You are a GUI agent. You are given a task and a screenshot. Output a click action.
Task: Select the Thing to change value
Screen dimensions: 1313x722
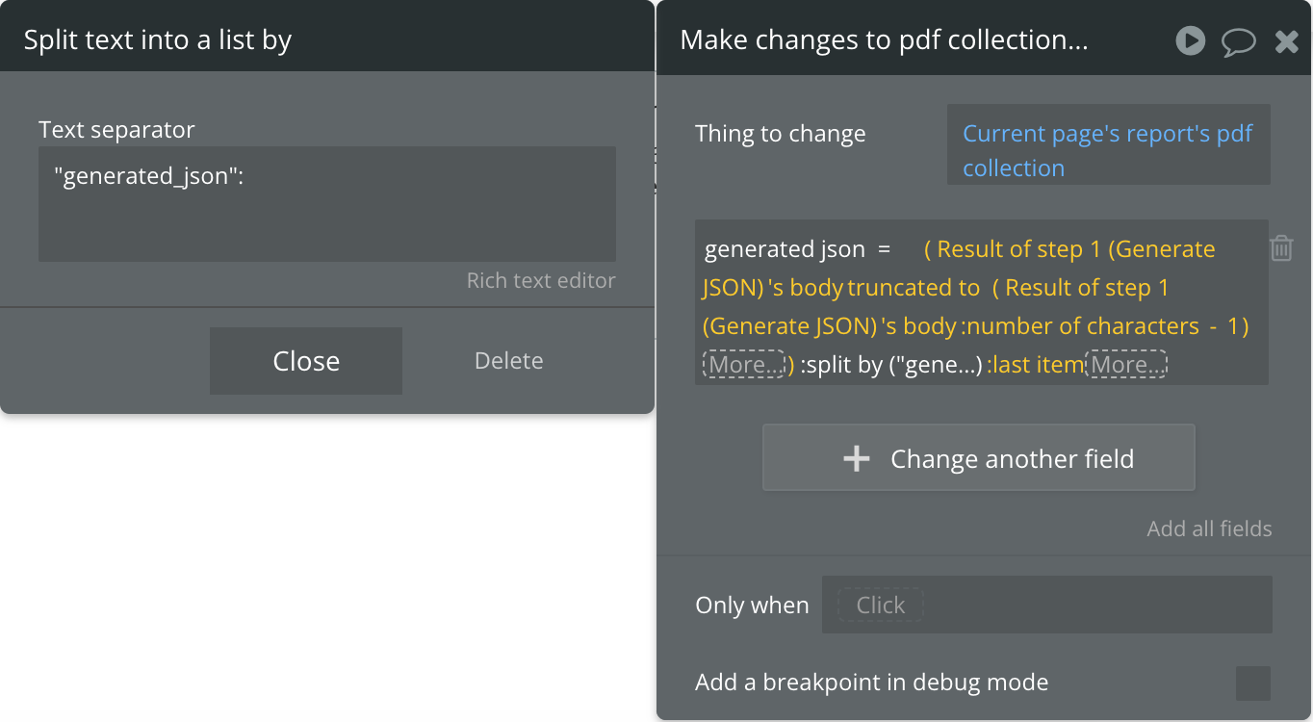pos(1108,150)
